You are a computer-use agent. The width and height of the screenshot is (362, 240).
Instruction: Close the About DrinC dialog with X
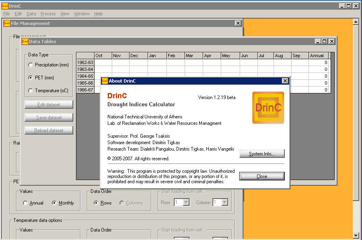(x=285, y=81)
